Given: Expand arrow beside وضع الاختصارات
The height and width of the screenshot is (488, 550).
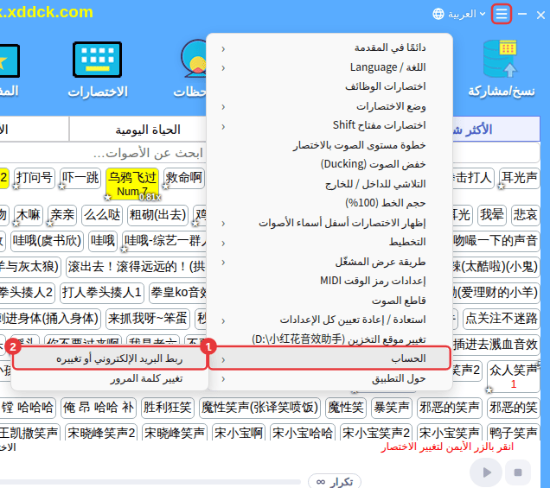Looking at the screenshot, I should coord(223,107).
